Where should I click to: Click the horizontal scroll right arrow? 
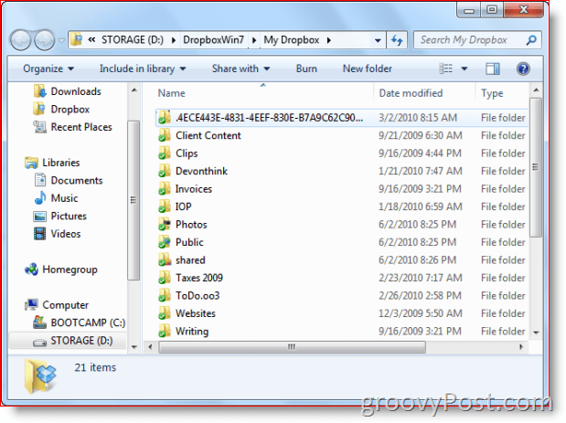[521, 347]
